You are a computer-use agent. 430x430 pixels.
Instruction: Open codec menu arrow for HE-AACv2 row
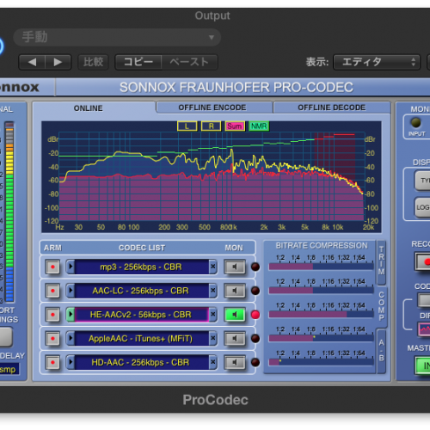71,315
